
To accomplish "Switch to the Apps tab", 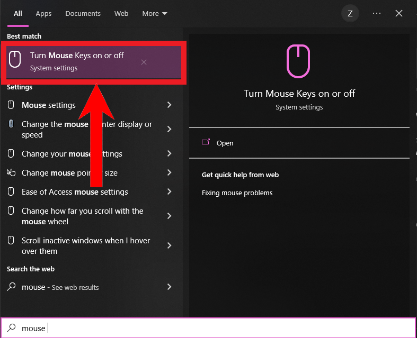I will click(43, 14).
